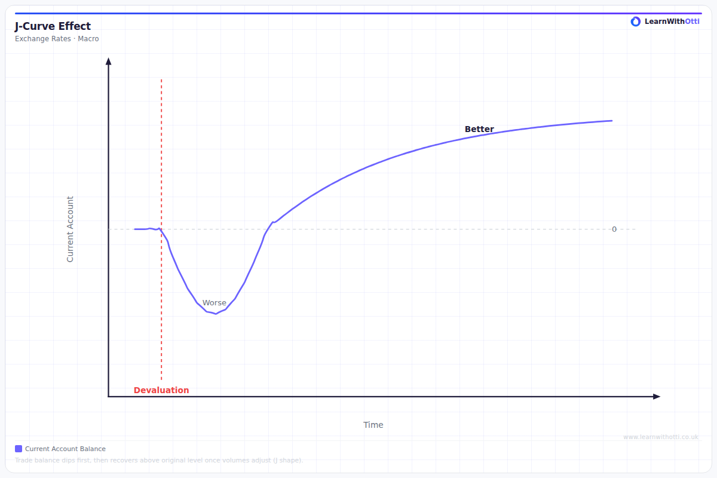
Task: Click the purple Current Account Balance legend swatch
Action: tap(19, 449)
